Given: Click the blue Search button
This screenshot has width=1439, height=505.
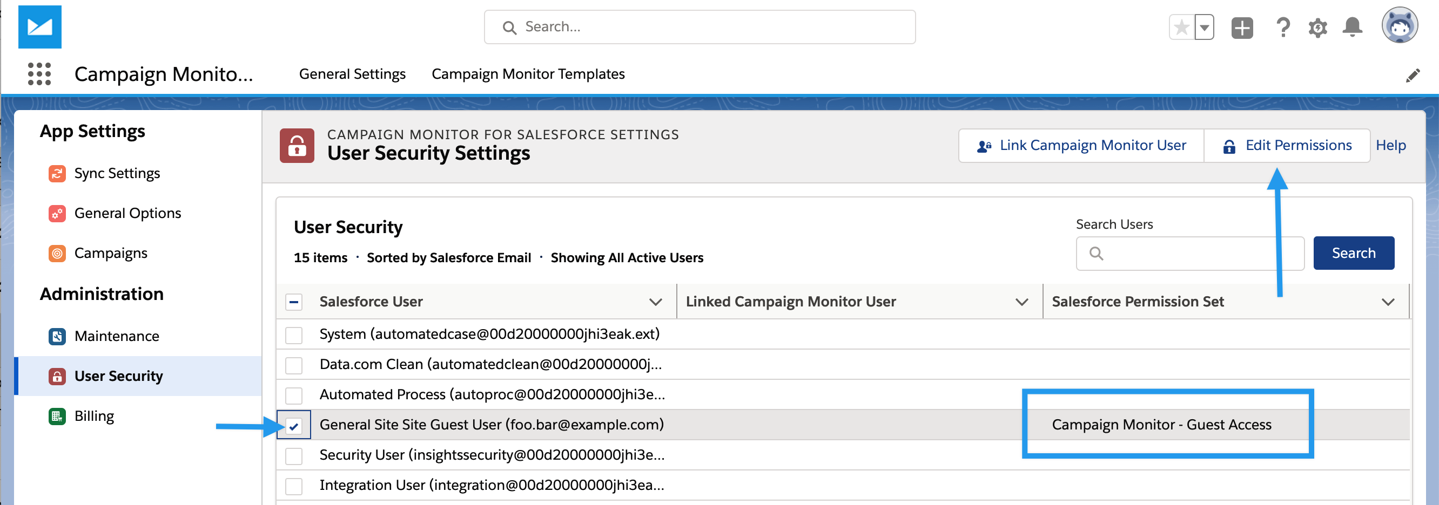Looking at the screenshot, I should (x=1354, y=254).
